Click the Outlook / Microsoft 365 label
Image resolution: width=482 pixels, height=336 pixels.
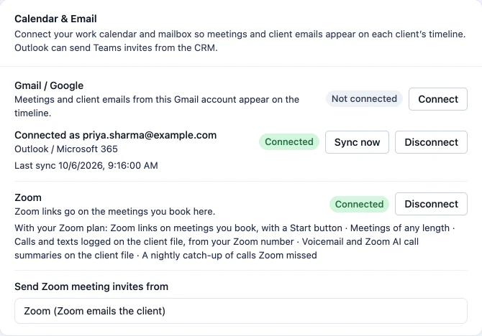(66, 149)
